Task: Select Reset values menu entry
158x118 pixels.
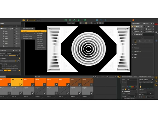Action: (28, 29)
